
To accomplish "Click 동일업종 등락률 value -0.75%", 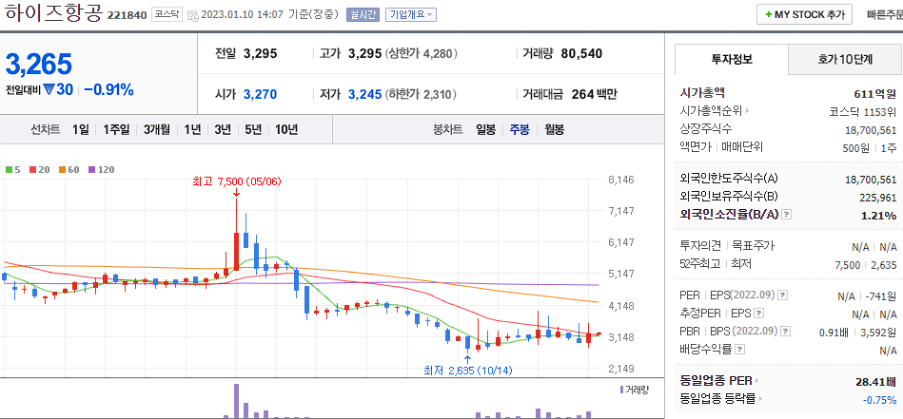I will [x=879, y=399].
